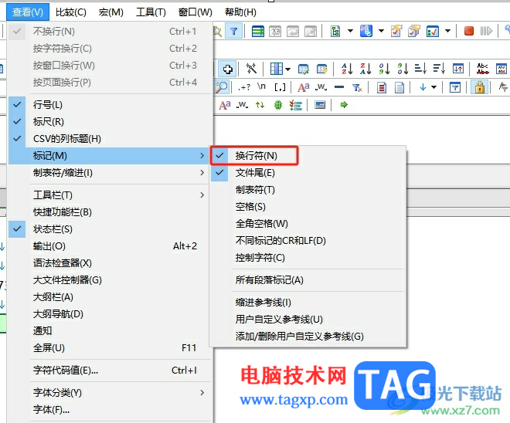Open dropdown arrow next to checkmark window icon
The height and width of the screenshot is (423, 510).
[x=447, y=31]
